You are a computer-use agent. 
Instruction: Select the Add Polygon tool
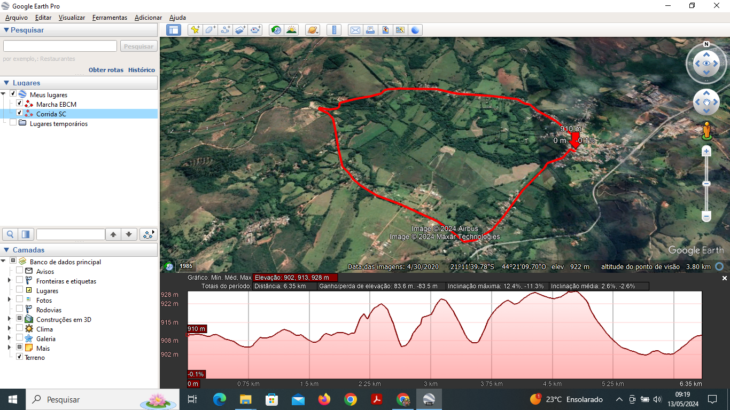click(211, 30)
